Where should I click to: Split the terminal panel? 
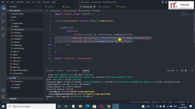pyautogui.click(x=182, y=71)
